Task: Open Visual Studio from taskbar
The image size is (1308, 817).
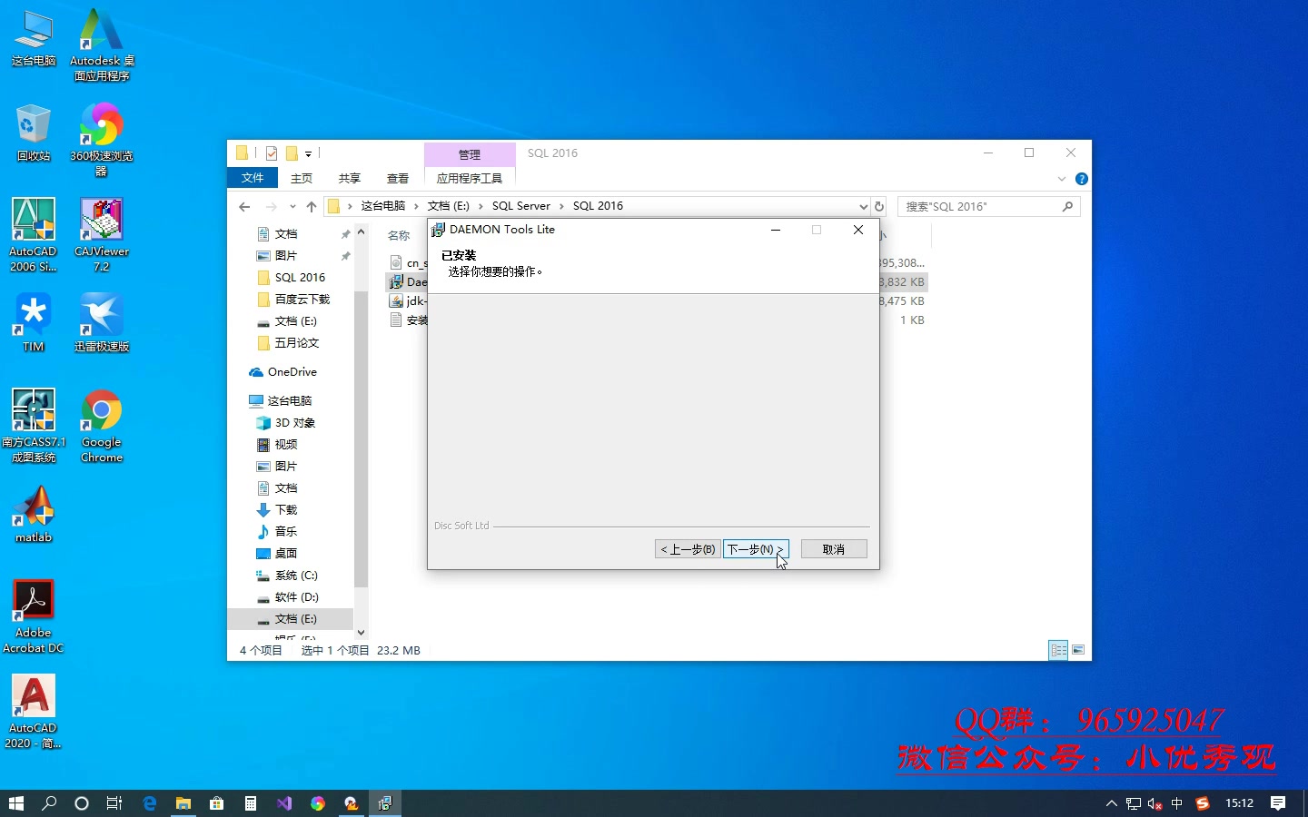Action: [284, 803]
